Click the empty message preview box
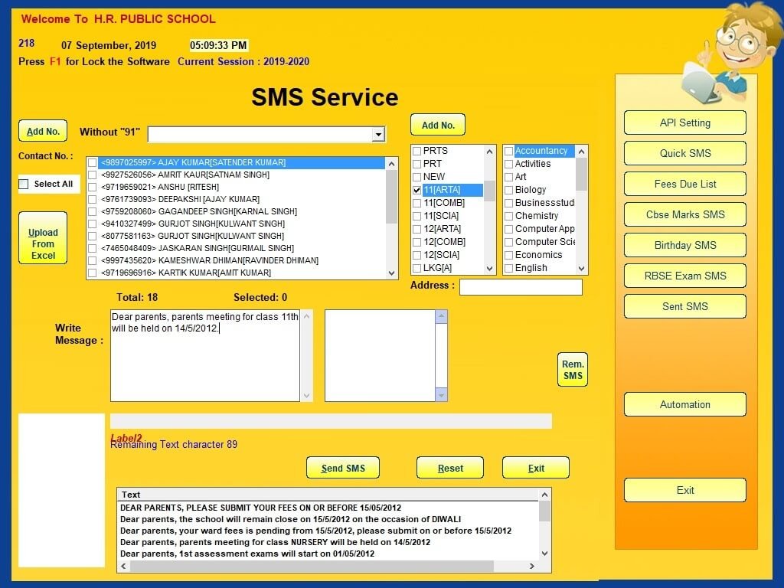Viewport: 784px width, 588px height. click(x=380, y=355)
